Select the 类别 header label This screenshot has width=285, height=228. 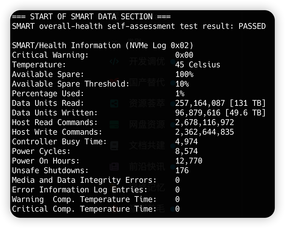coord(134,41)
